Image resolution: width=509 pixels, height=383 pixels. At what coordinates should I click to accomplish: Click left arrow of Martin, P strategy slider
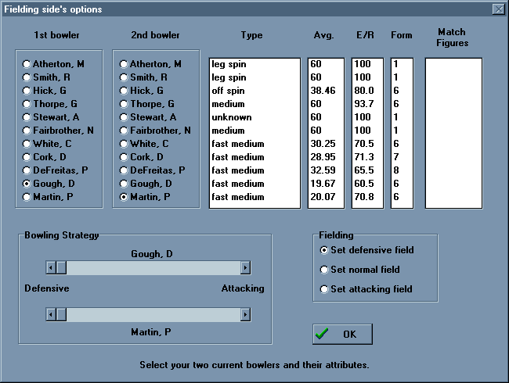pyautogui.click(x=51, y=314)
